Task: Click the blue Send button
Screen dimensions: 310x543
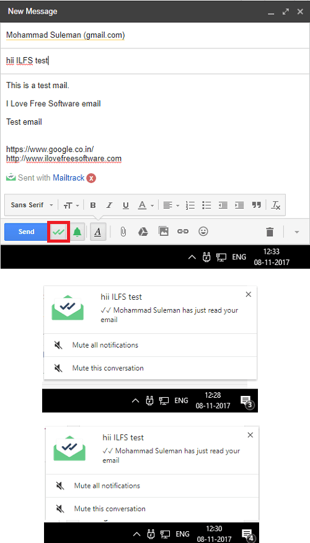Action: pyautogui.click(x=26, y=231)
